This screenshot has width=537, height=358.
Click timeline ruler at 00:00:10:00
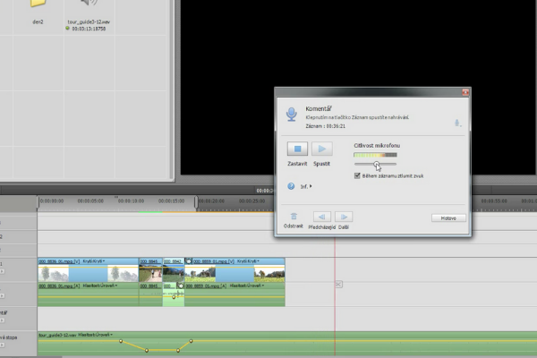point(131,201)
